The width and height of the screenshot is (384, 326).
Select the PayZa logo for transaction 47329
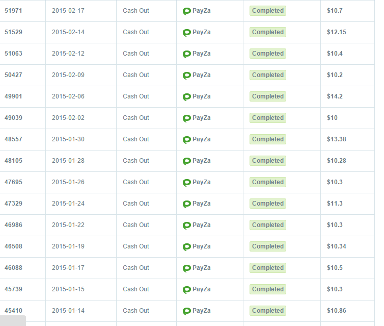[187, 204]
